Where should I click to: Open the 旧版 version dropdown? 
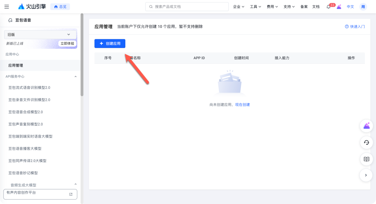(x=40, y=35)
